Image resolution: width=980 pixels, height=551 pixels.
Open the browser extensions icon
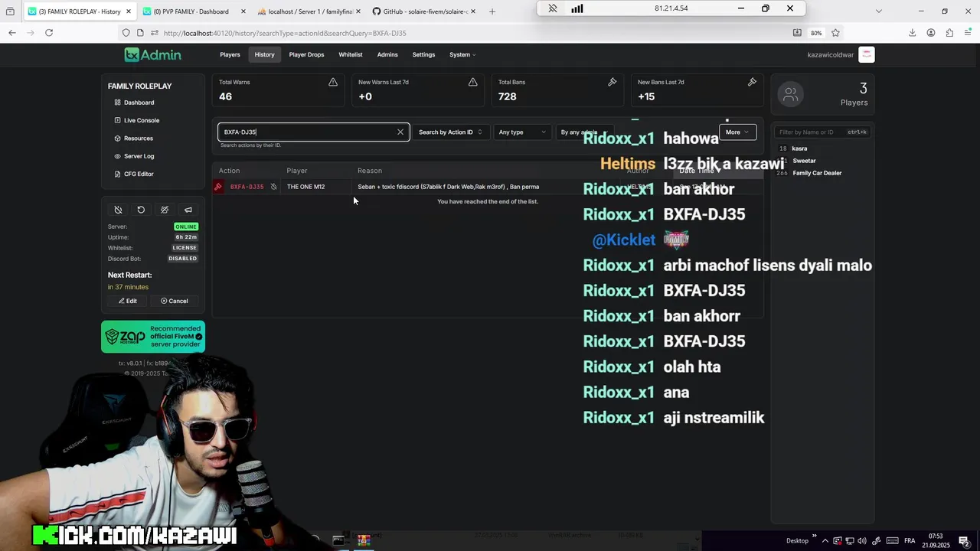pyautogui.click(x=949, y=33)
